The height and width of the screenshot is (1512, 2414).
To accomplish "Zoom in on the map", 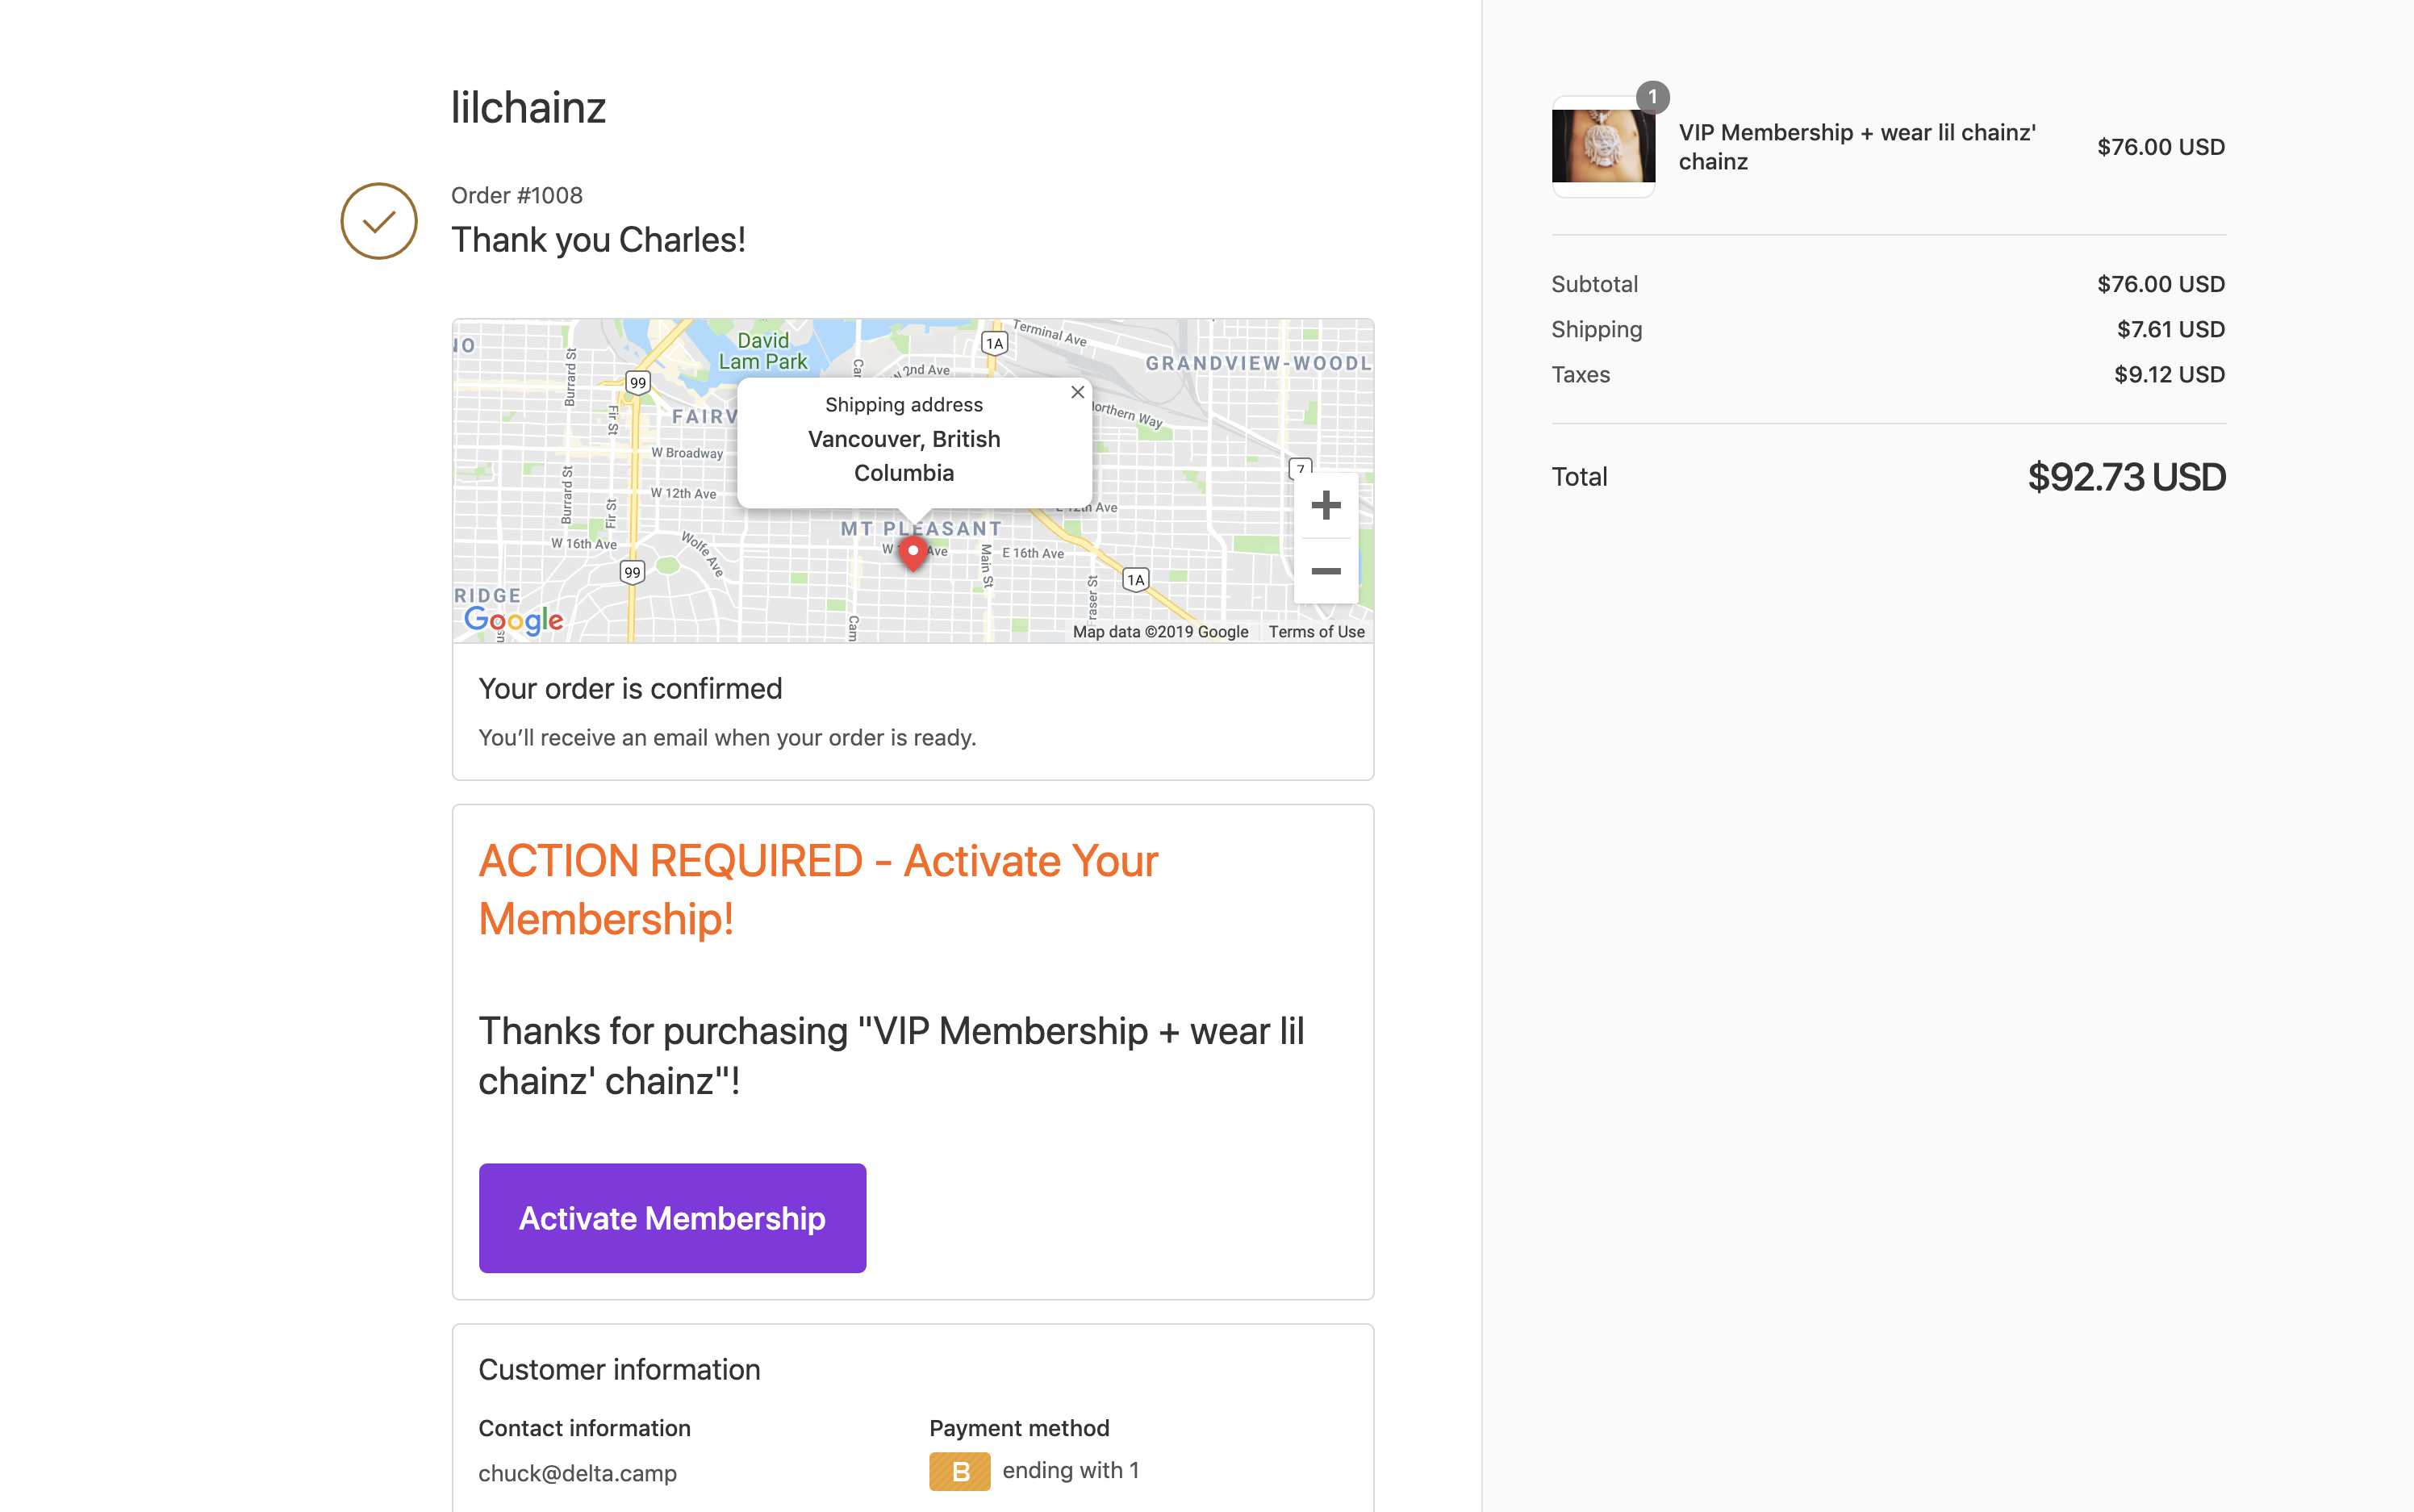I will coord(1325,505).
